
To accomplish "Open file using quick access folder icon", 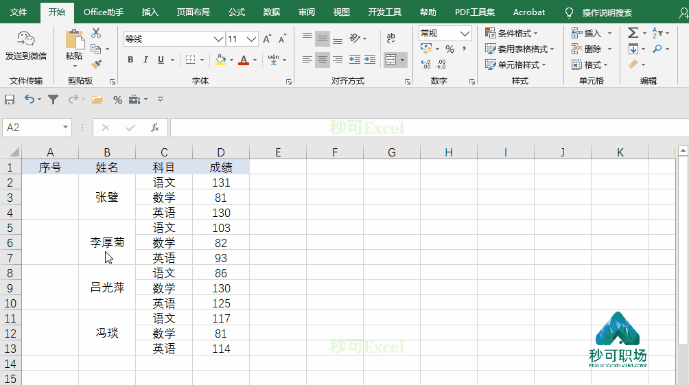I will coord(97,100).
